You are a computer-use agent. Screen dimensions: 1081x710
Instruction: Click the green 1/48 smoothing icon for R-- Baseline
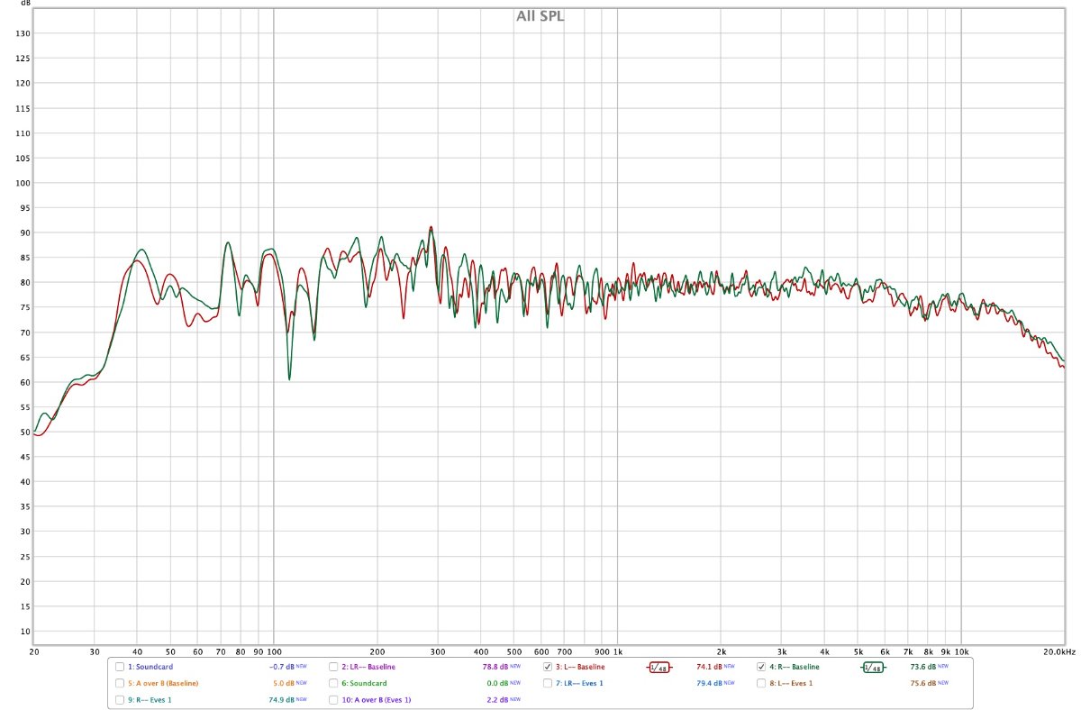tap(872, 668)
